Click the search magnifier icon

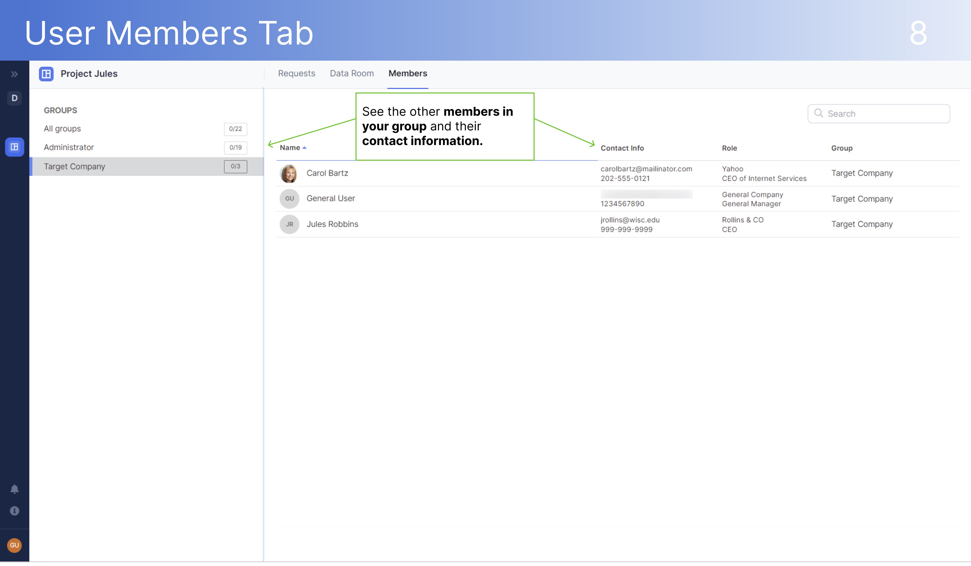click(819, 114)
